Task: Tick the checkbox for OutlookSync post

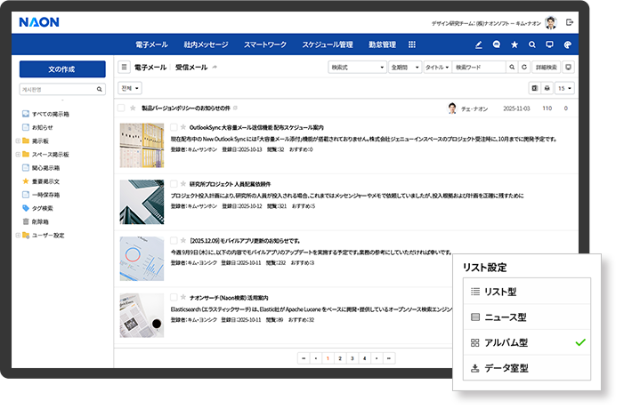Action: [x=174, y=127]
